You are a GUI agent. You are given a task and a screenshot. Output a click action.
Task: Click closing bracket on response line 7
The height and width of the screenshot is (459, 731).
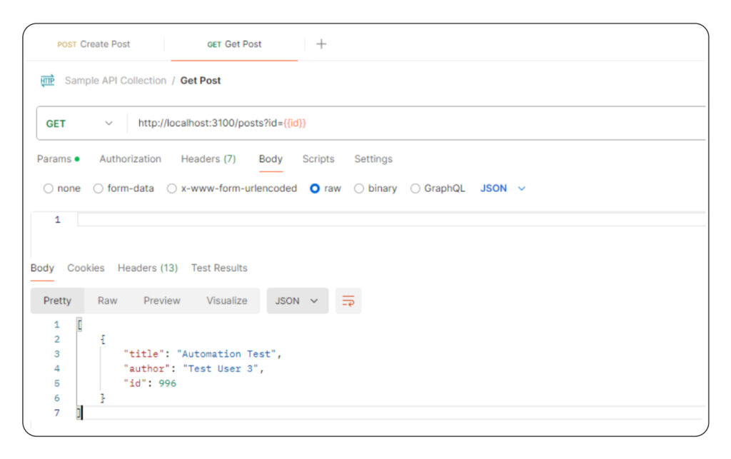coord(79,413)
